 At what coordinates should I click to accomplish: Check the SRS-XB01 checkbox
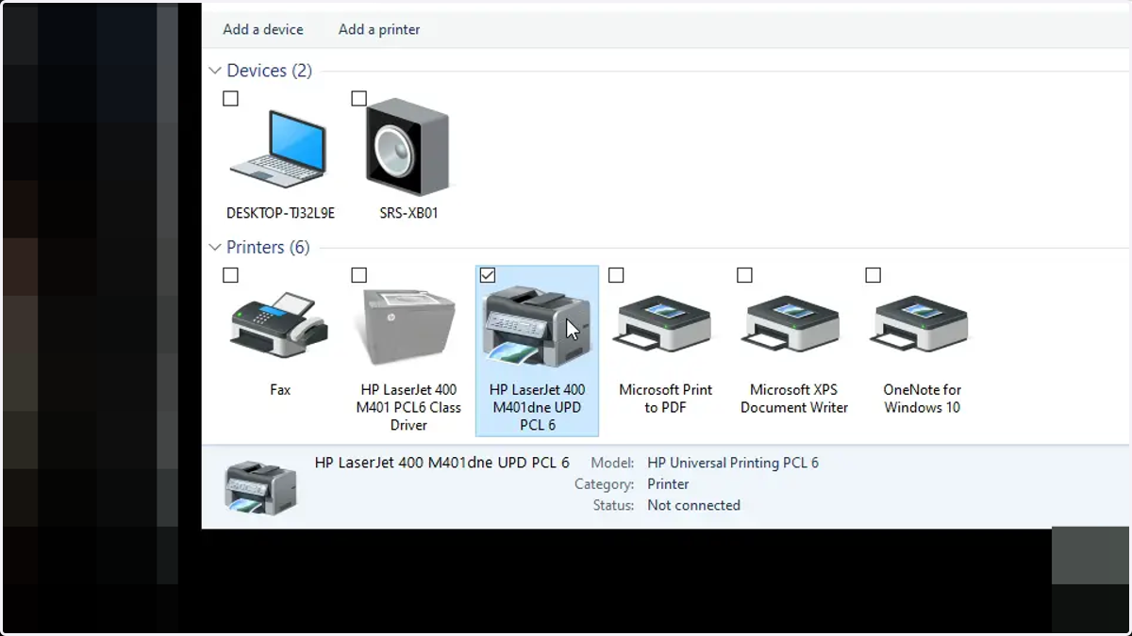(358, 99)
